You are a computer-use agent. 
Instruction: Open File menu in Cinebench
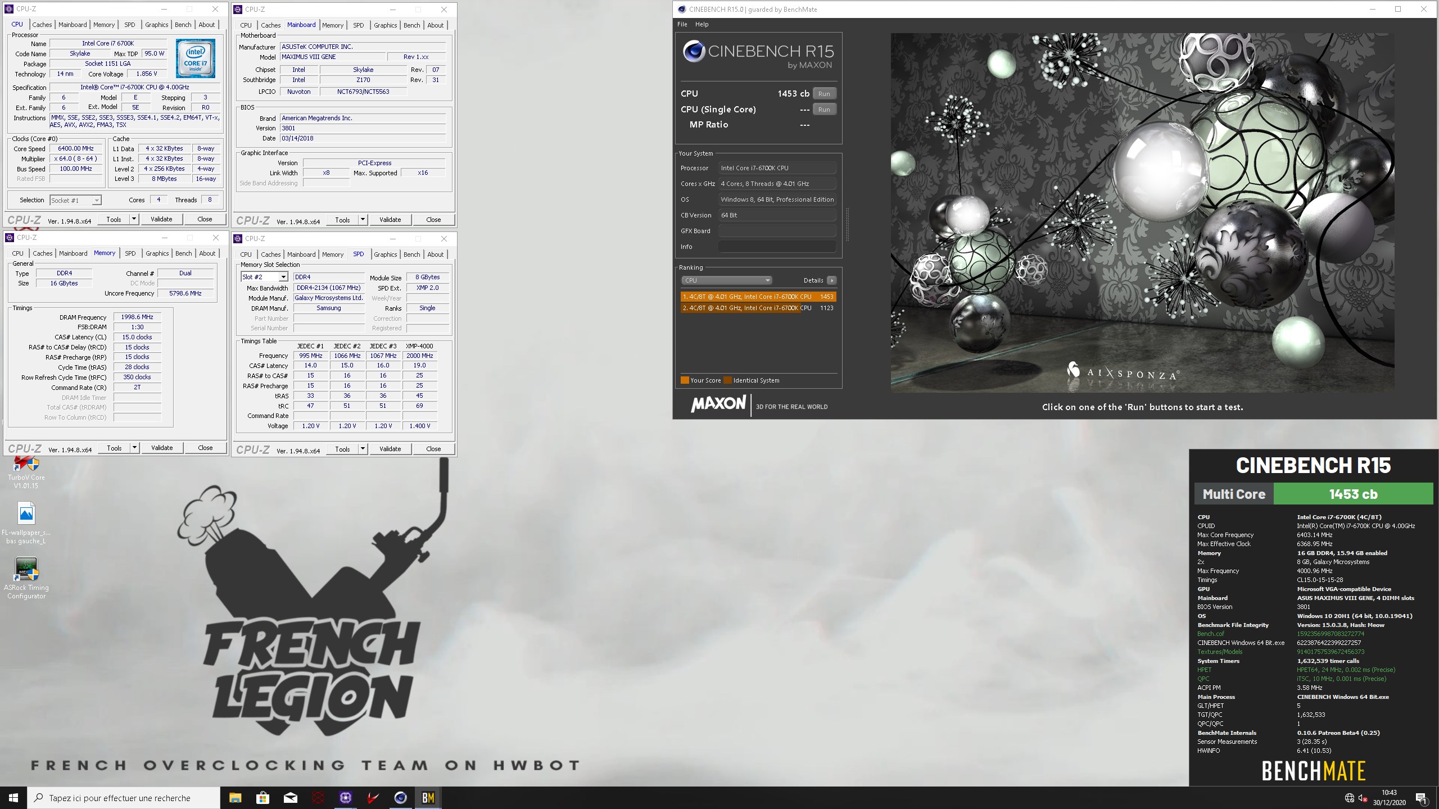point(682,24)
